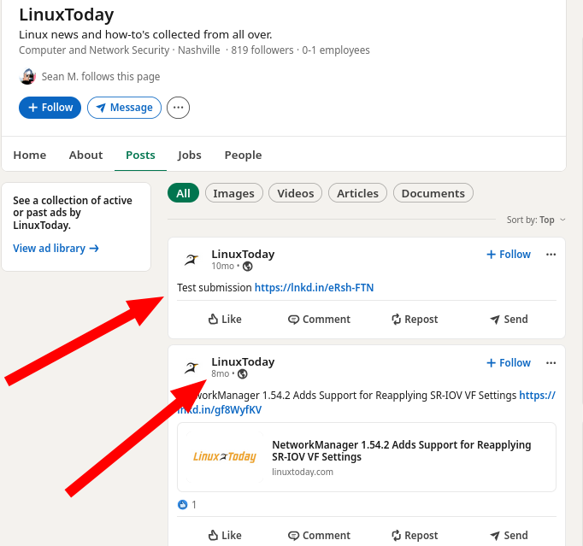This screenshot has width=583, height=546.
Task: Open NetworkManager 1.54.2 article card title
Action: 402,451
